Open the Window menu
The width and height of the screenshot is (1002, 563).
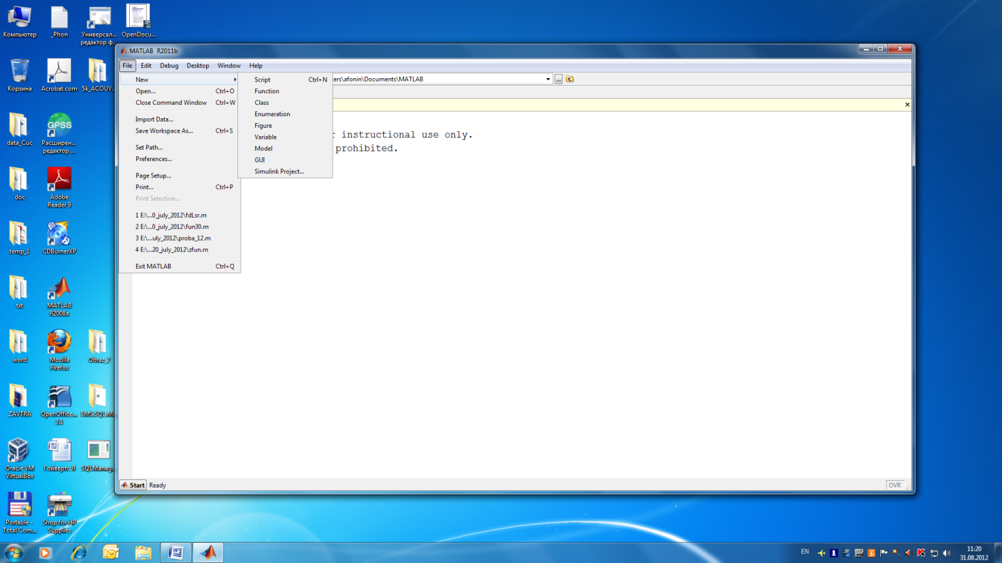click(229, 66)
